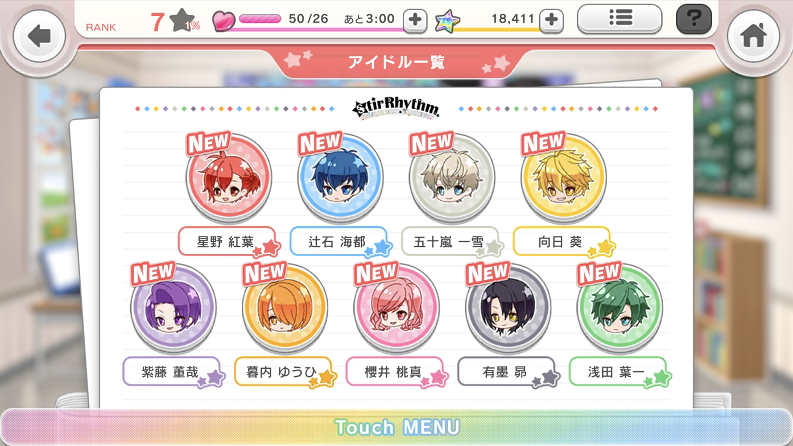The image size is (793, 446).
Task: Click the StirRhythm unit logo
Action: click(396, 109)
